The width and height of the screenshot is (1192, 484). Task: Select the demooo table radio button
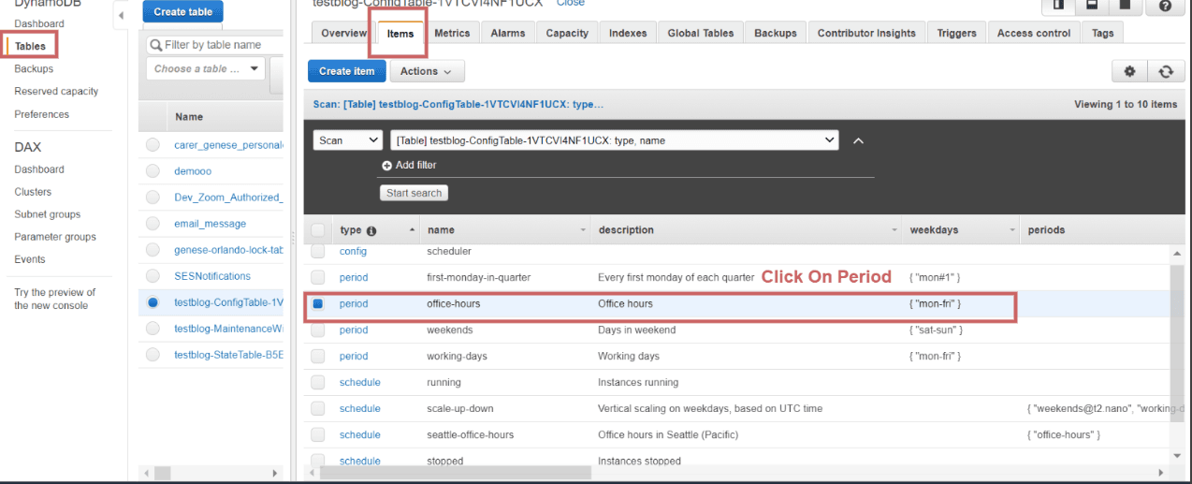pos(153,171)
